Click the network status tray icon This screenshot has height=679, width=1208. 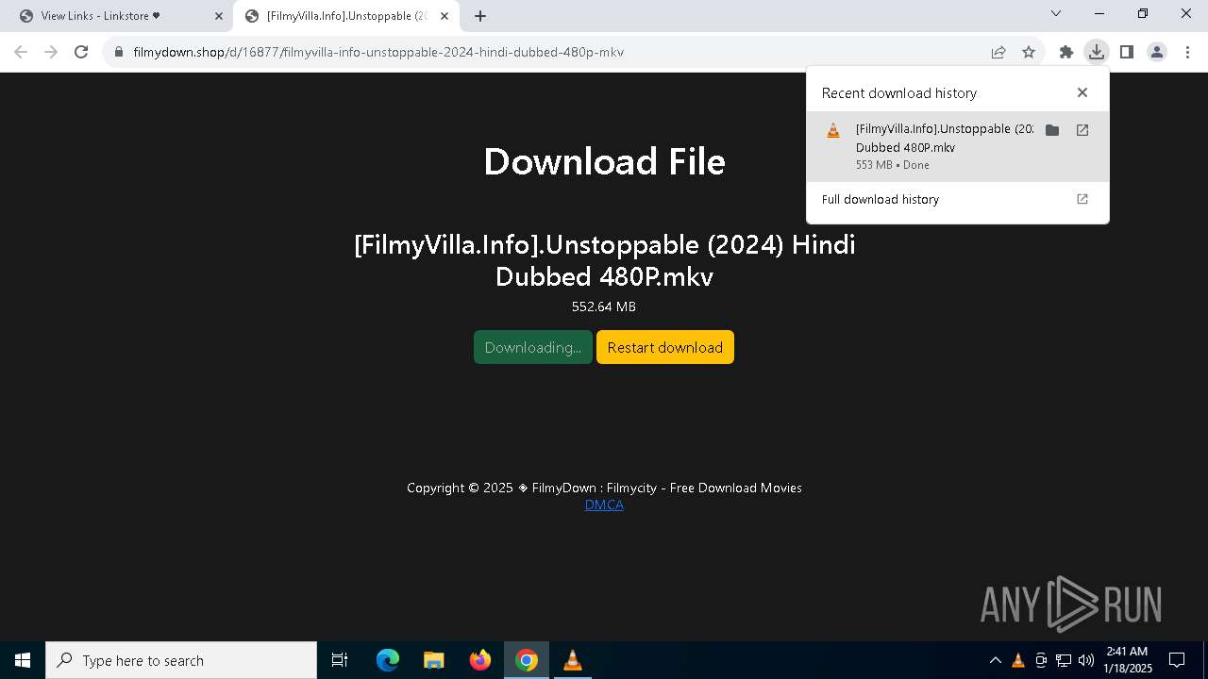click(x=1064, y=660)
